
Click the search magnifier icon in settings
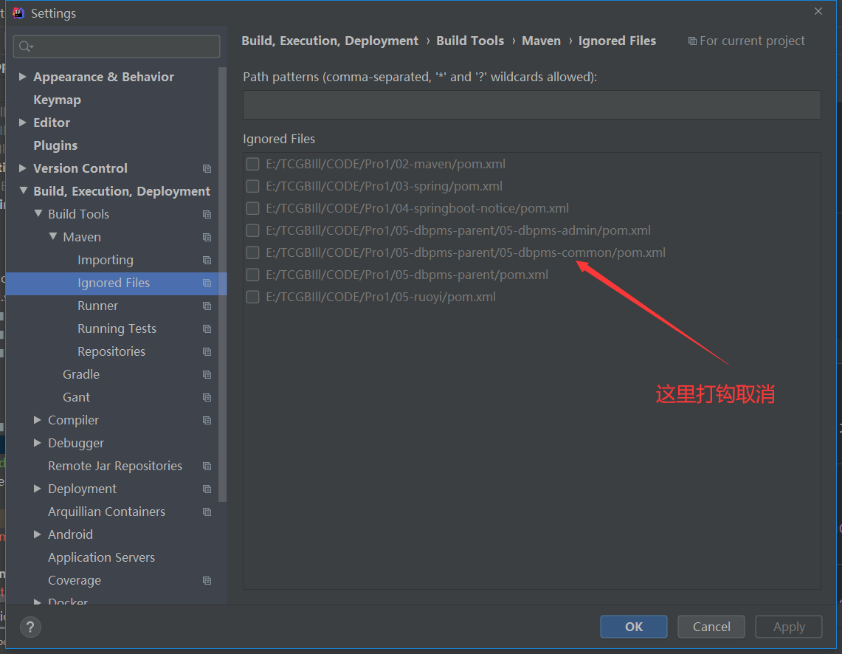(24, 47)
